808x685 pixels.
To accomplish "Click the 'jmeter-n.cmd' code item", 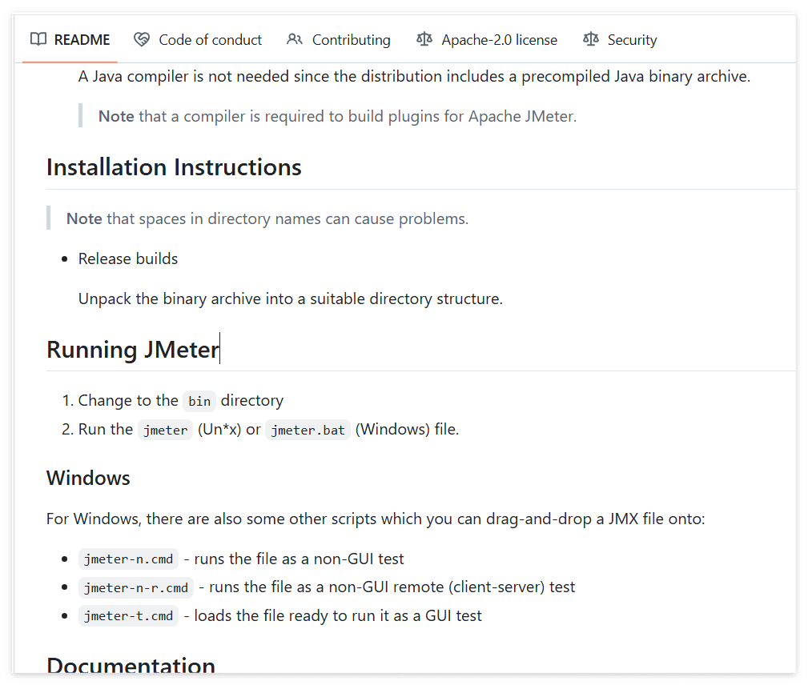I will click(x=129, y=559).
